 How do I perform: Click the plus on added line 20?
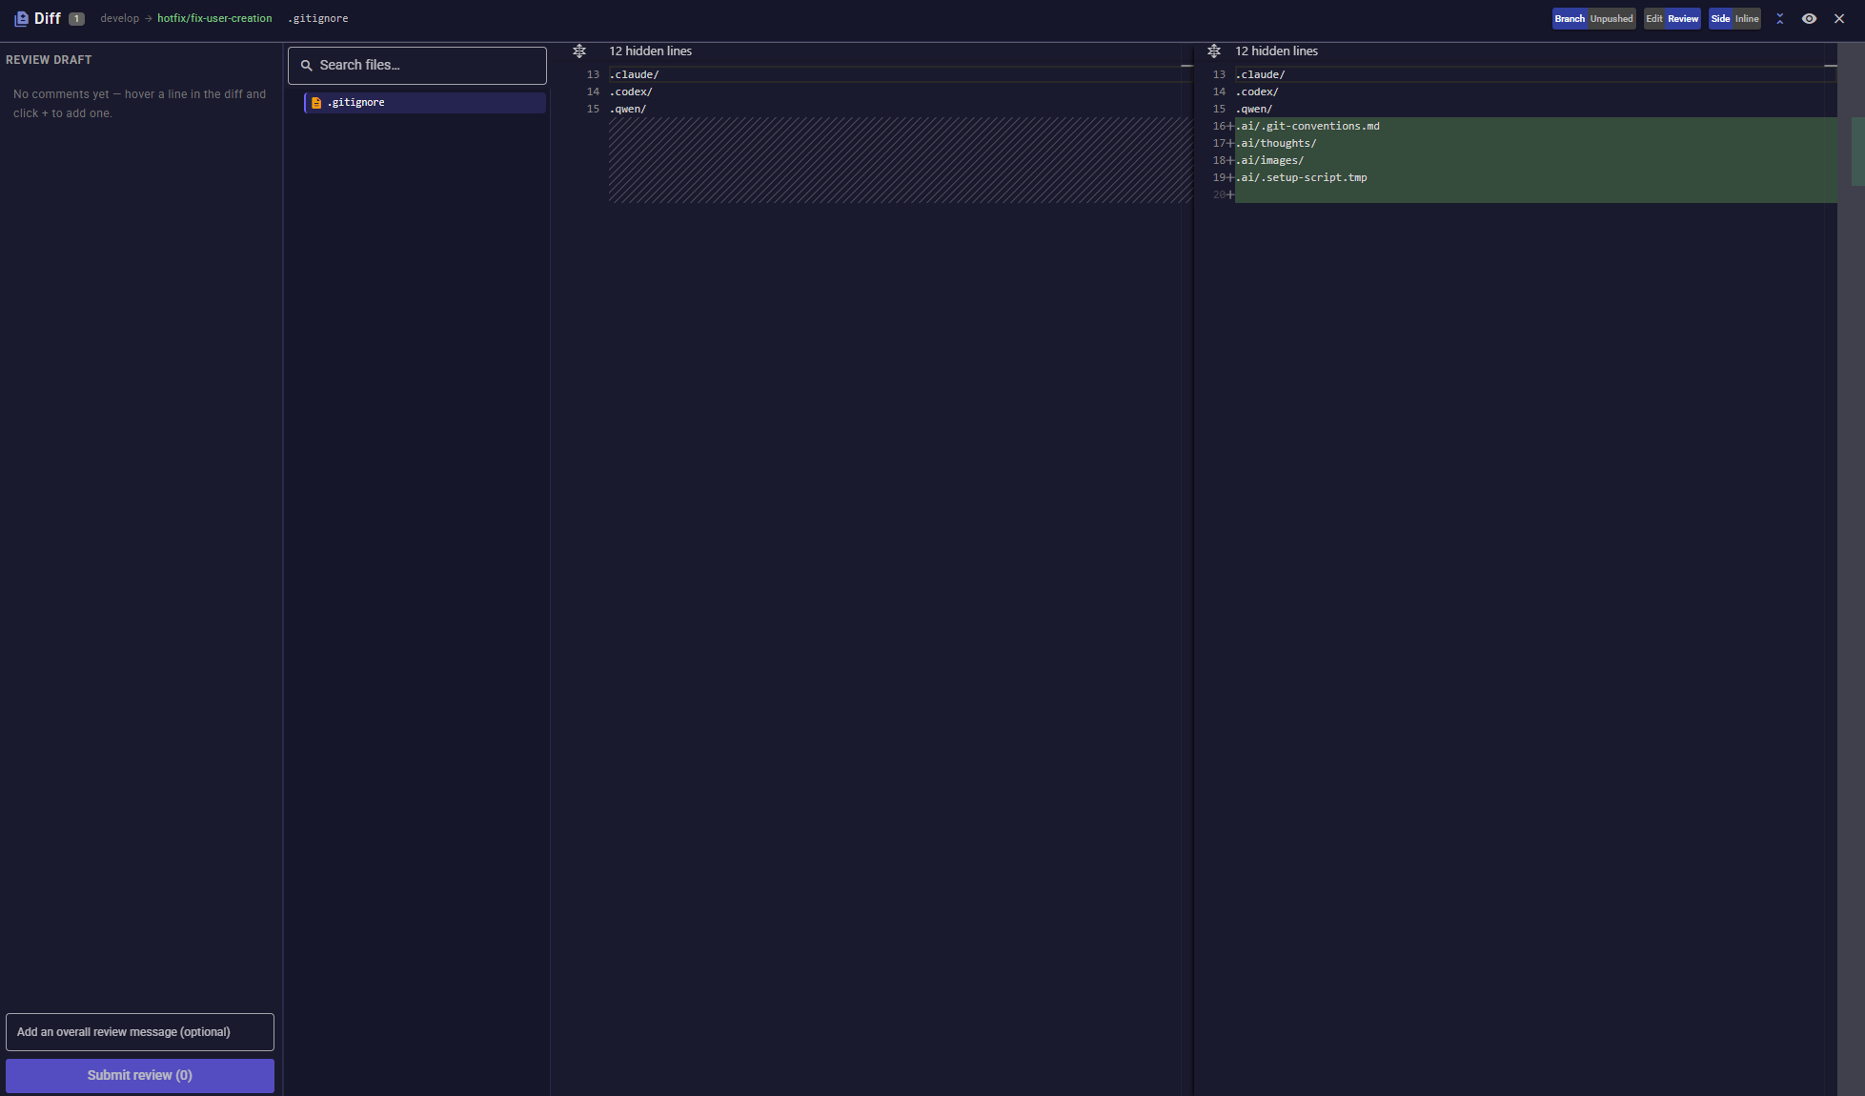click(x=1230, y=195)
